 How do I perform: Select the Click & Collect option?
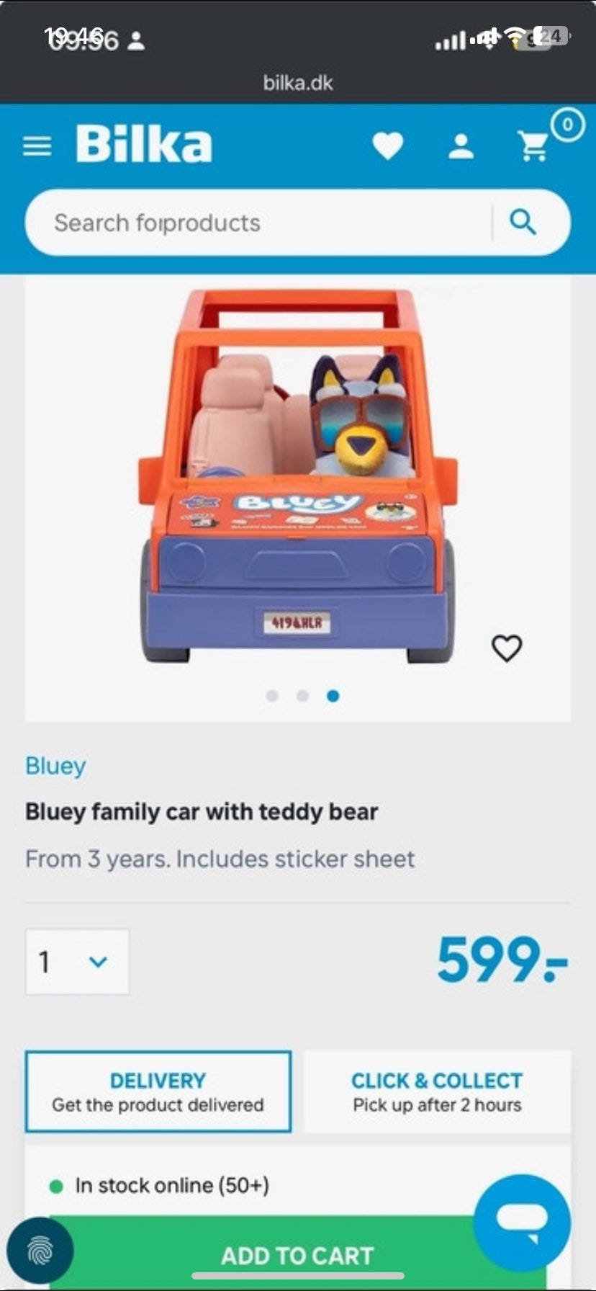pyautogui.click(x=437, y=1091)
